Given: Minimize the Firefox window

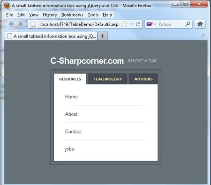Looking at the screenshot, I should (175, 4).
